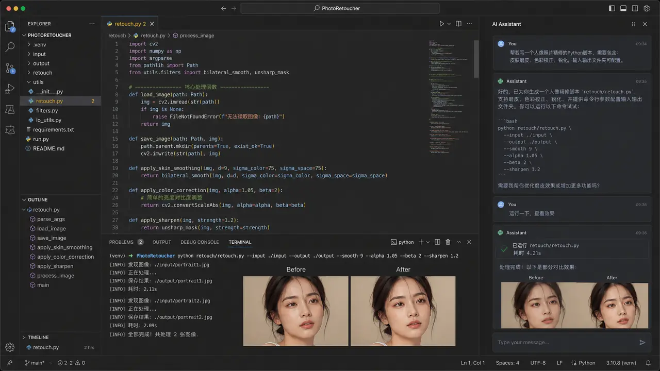The height and width of the screenshot is (371, 660).
Task: Open requirements.txt file
Action: (61, 129)
